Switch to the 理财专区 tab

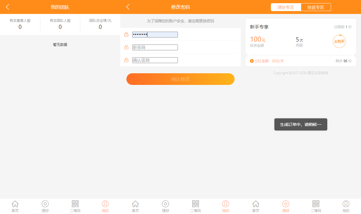pyautogui.click(x=286, y=7)
